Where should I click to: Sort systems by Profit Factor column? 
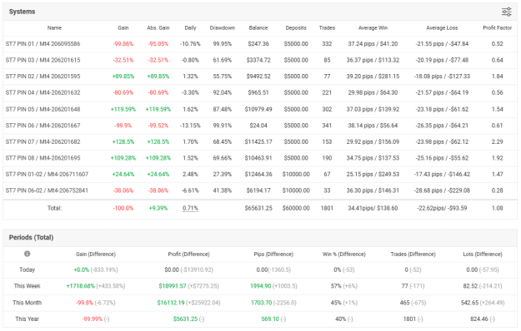[x=497, y=27]
